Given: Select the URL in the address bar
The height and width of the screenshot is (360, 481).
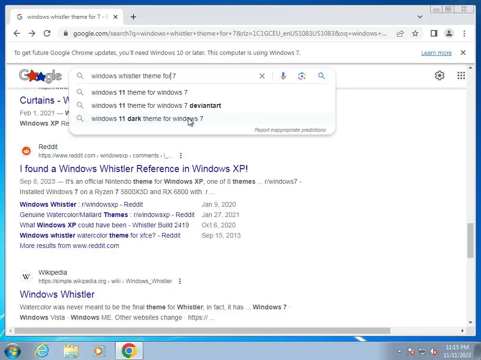Looking at the screenshot, I should (x=230, y=33).
